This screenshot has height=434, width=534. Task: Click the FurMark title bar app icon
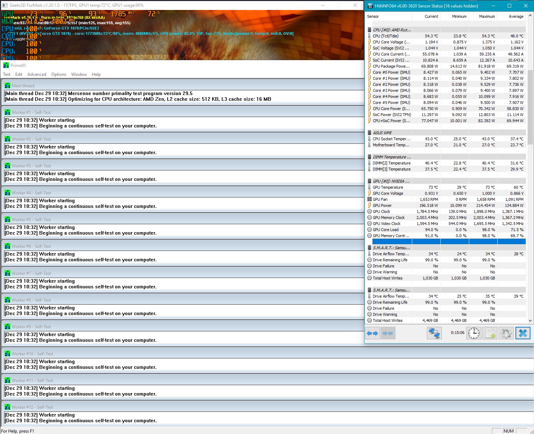click(5, 5)
